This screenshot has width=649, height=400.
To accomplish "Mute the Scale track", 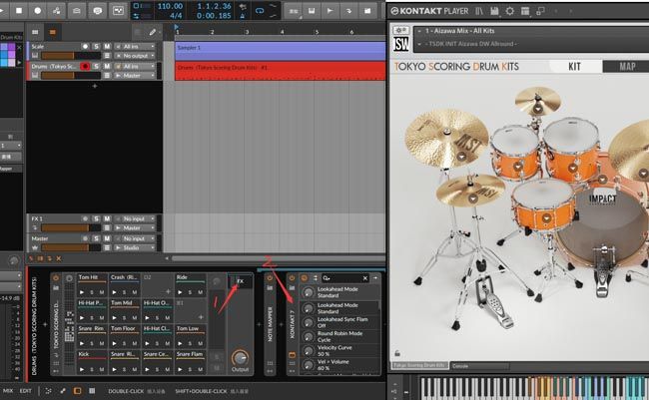I will (x=107, y=46).
